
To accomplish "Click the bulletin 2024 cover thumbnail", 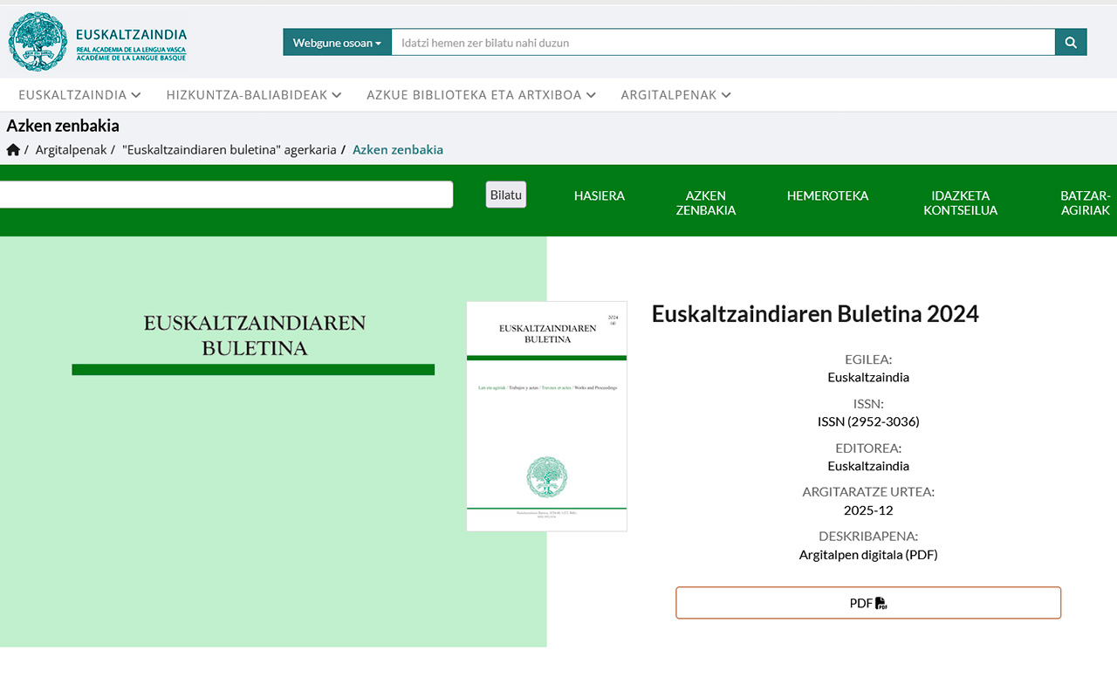I will point(546,416).
